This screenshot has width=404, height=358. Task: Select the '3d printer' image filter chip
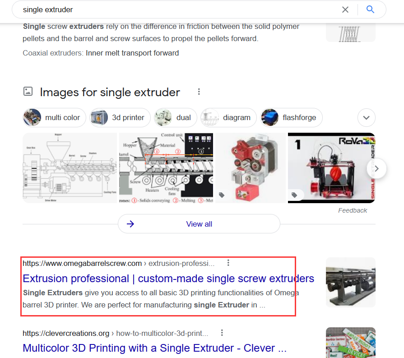[x=120, y=117]
